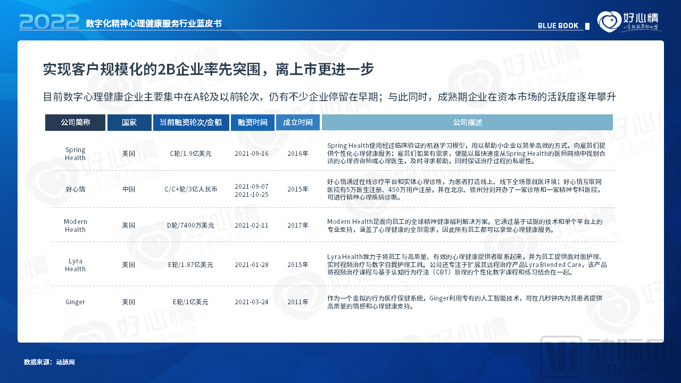Click the E轮/1.87亿美元 funding cell
Viewport: 681px width, 383px height.
(190, 265)
